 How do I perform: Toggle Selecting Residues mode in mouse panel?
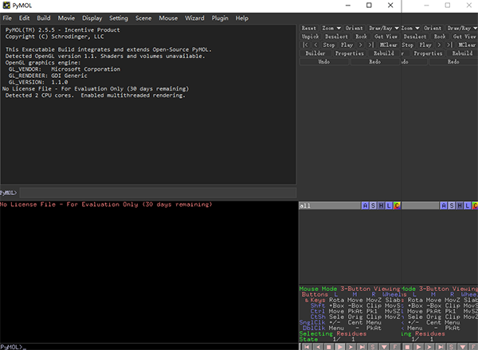pos(331,333)
